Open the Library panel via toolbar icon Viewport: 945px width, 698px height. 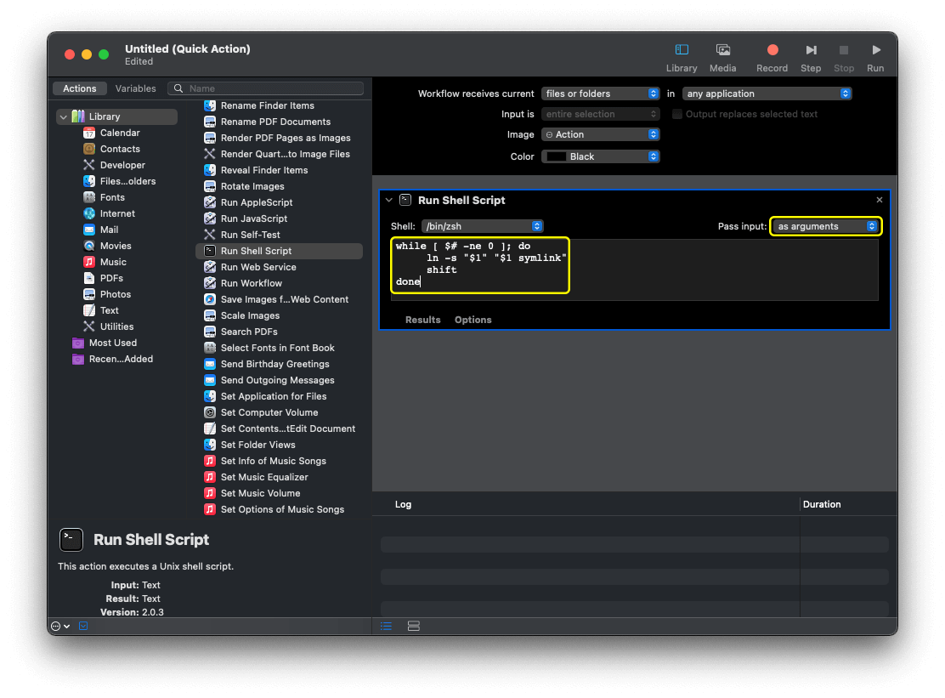pyautogui.click(x=682, y=50)
